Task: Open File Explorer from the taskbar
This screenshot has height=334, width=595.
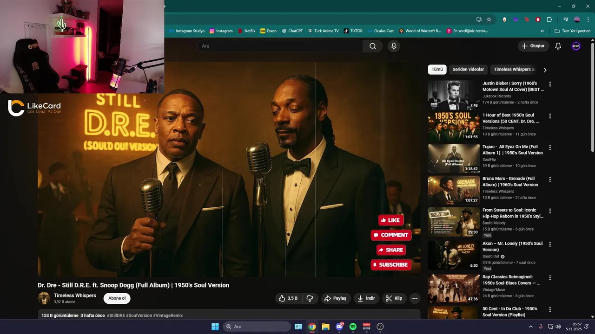Action: point(325,327)
